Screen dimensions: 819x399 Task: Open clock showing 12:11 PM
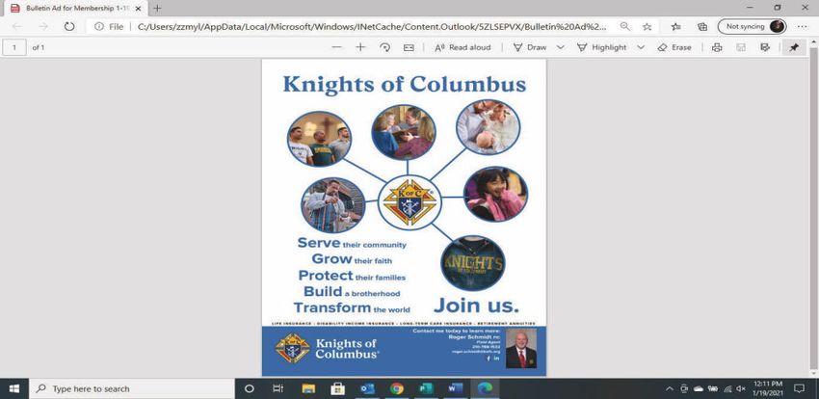pyautogui.click(x=768, y=388)
